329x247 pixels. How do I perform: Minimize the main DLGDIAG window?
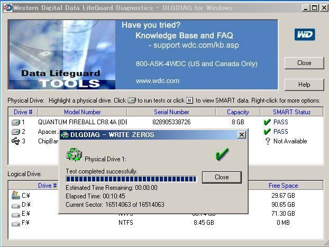coord(306,8)
